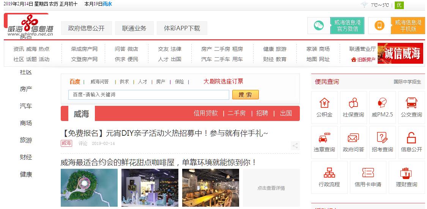Image resolution: width=427 pixels, height=209 pixels.
Task: Click the island aerial photo thumbnail
Action: (89, 188)
